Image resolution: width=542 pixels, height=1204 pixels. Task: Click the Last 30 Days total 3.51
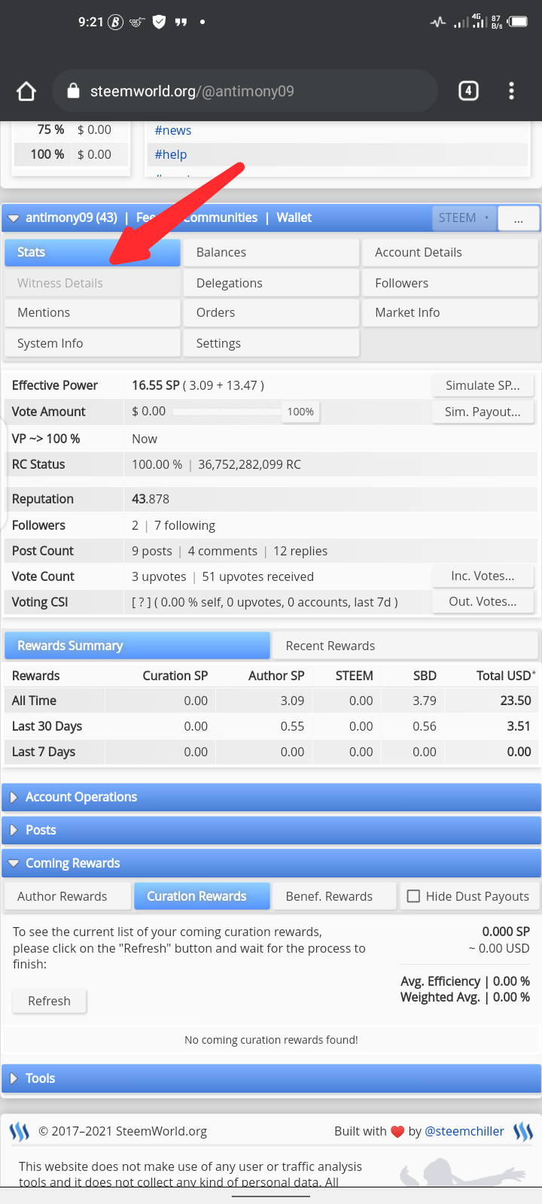(x=519, y=726)
